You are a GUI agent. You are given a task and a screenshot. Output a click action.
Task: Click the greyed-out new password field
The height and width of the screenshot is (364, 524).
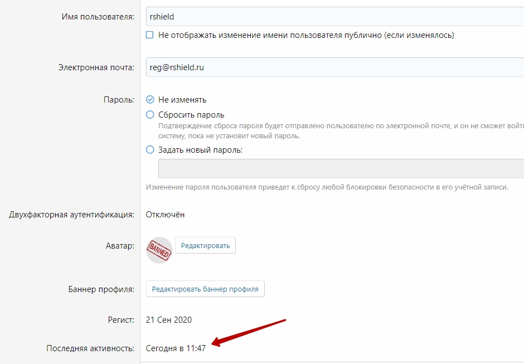point(341,168)
